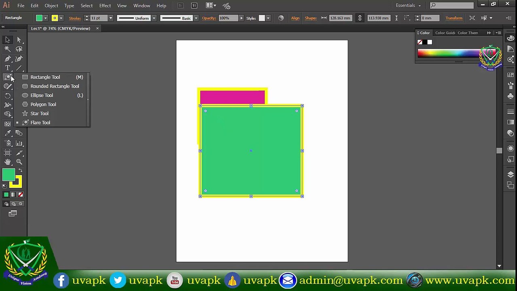Switch to the Color Guide tab
Image resolution: width=517 pixels, height=291 pixels.
tap(445, 33)
